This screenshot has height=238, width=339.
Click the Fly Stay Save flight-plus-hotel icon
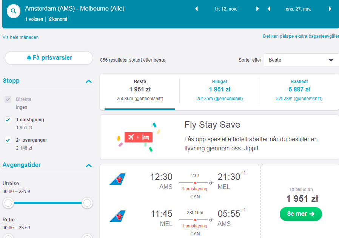(139, 137)
